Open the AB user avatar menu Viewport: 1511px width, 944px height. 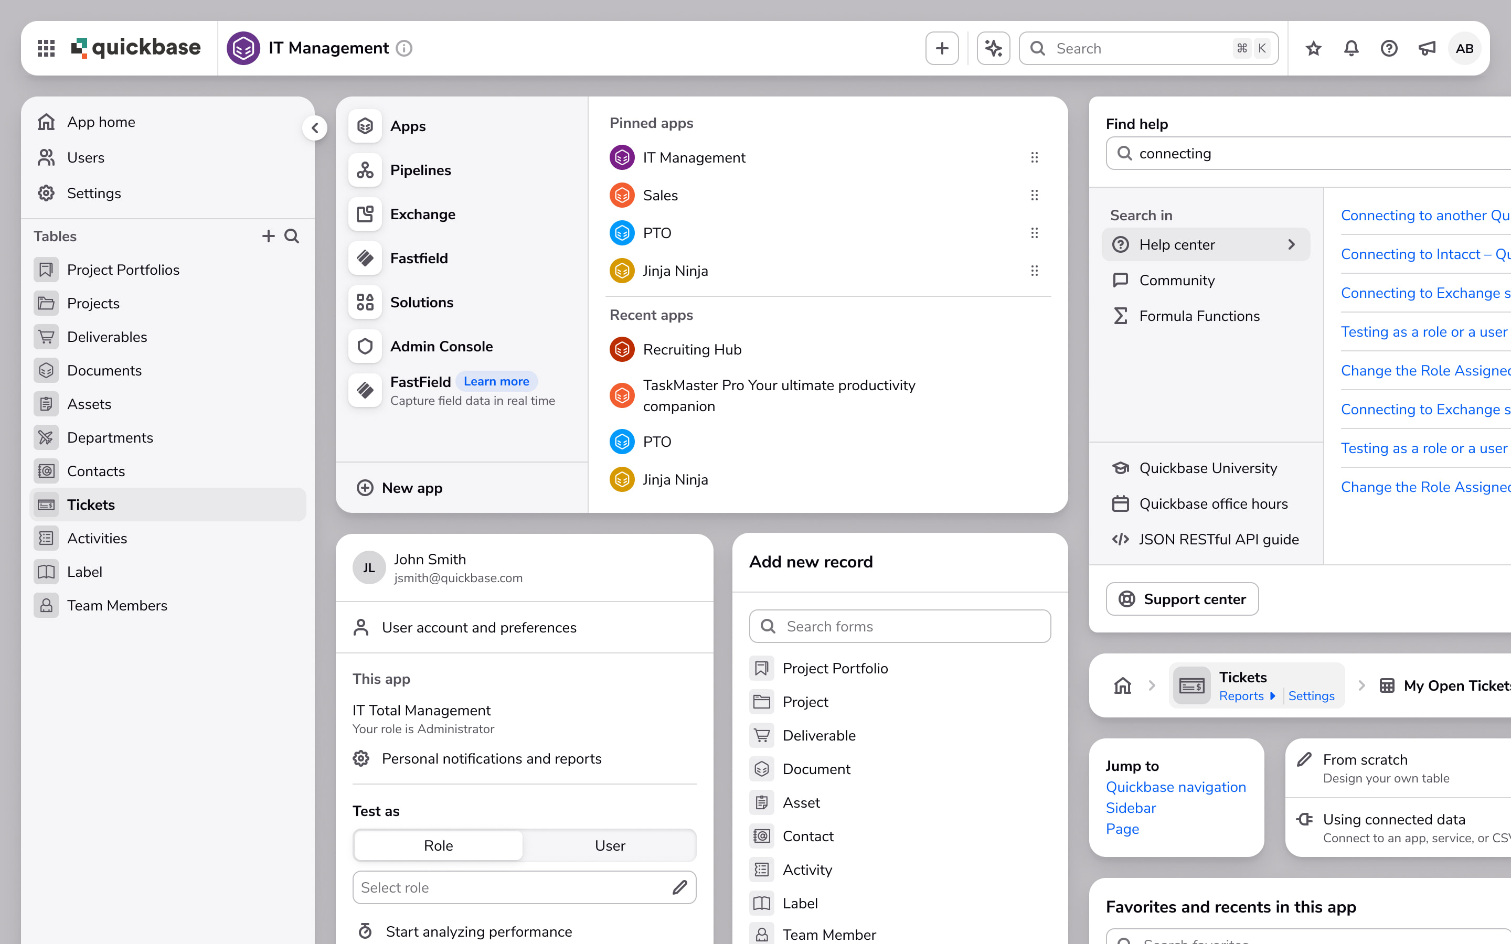pos(1464,48)
